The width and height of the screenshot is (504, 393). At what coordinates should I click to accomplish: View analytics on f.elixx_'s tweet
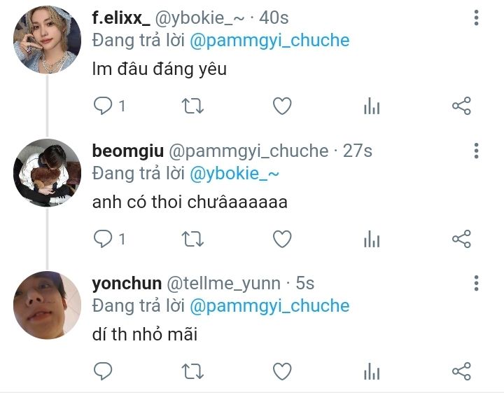pyautogui.click(x=372, y=106)
